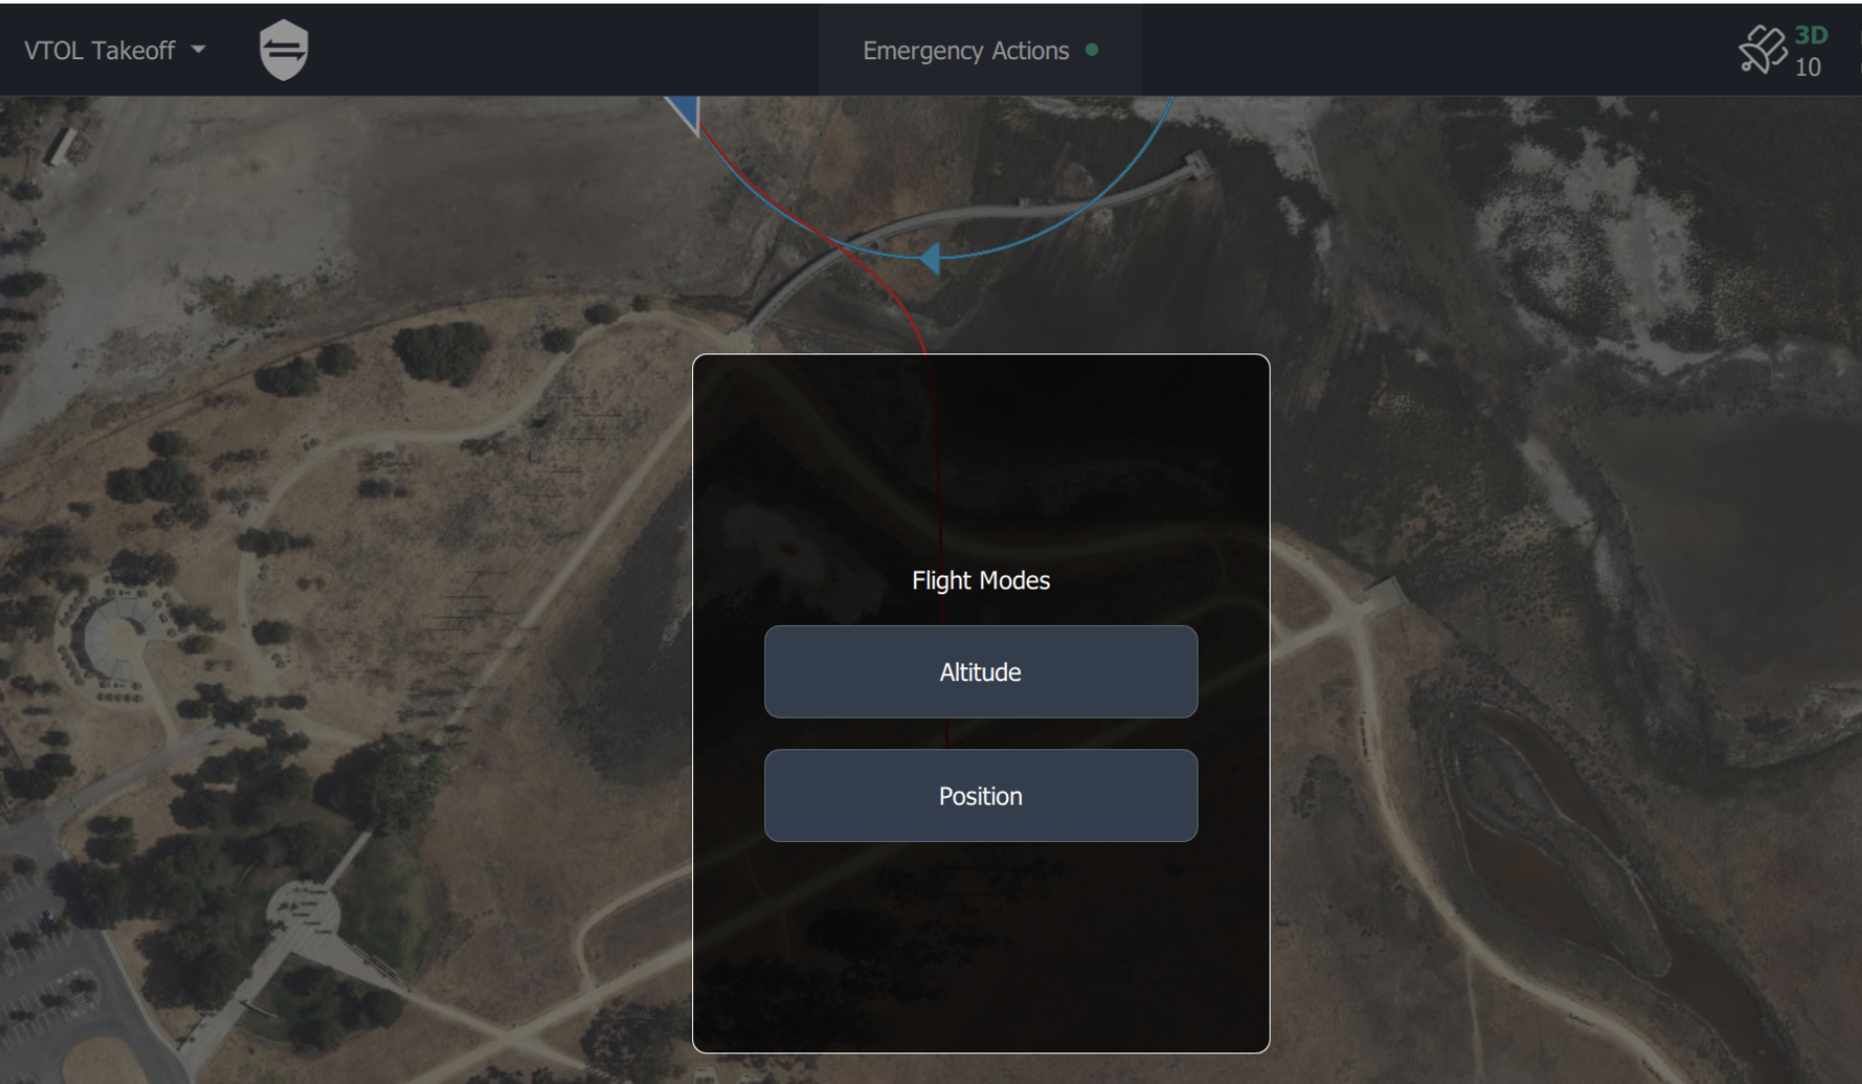Click the shield status icon in top bar
The image size is (1862, 1084).
283,50
